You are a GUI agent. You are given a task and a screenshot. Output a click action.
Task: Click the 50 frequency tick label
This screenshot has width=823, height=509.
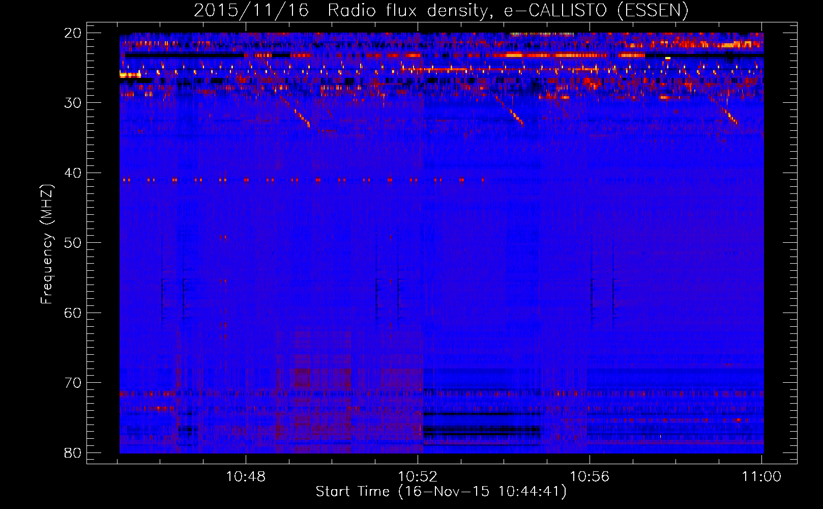73,243
